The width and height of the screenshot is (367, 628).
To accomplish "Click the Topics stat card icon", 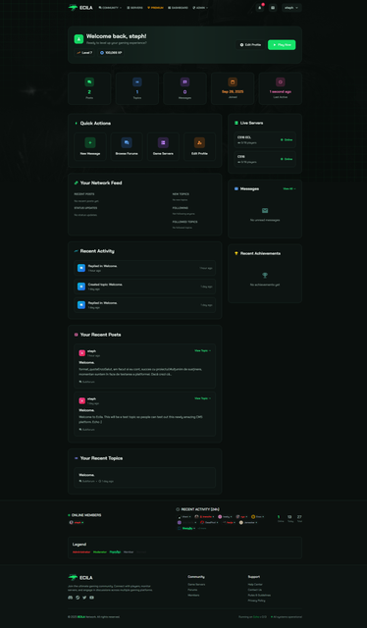I will [x=137, y=82].
